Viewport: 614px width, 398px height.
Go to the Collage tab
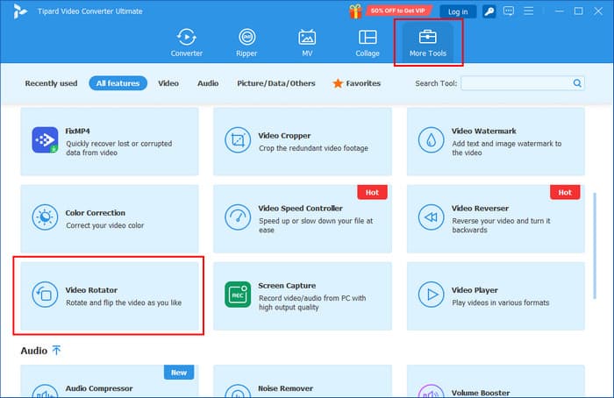(x=368, y=44)
